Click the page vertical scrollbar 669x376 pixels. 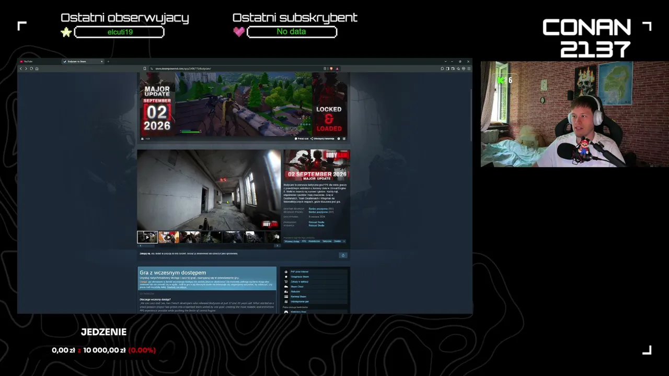pos(471,115)
